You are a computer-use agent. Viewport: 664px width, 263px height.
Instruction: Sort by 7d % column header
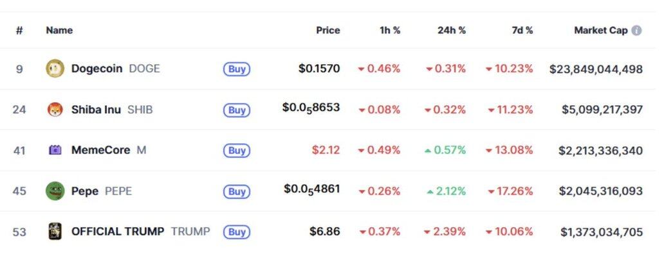(x=520, y=30)
